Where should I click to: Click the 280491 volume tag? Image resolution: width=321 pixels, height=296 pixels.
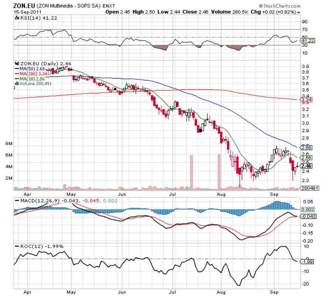310,188
